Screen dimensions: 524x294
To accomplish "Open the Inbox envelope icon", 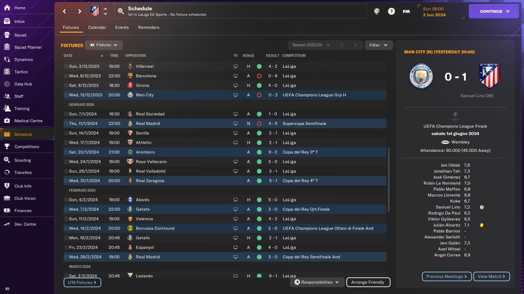I will click(7, 21).
